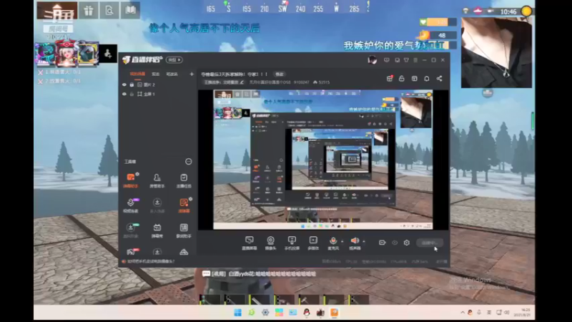Select the first scene tab highlighted in orange
The height and width of the screenshot is (322, 572).
click(137, 74)
